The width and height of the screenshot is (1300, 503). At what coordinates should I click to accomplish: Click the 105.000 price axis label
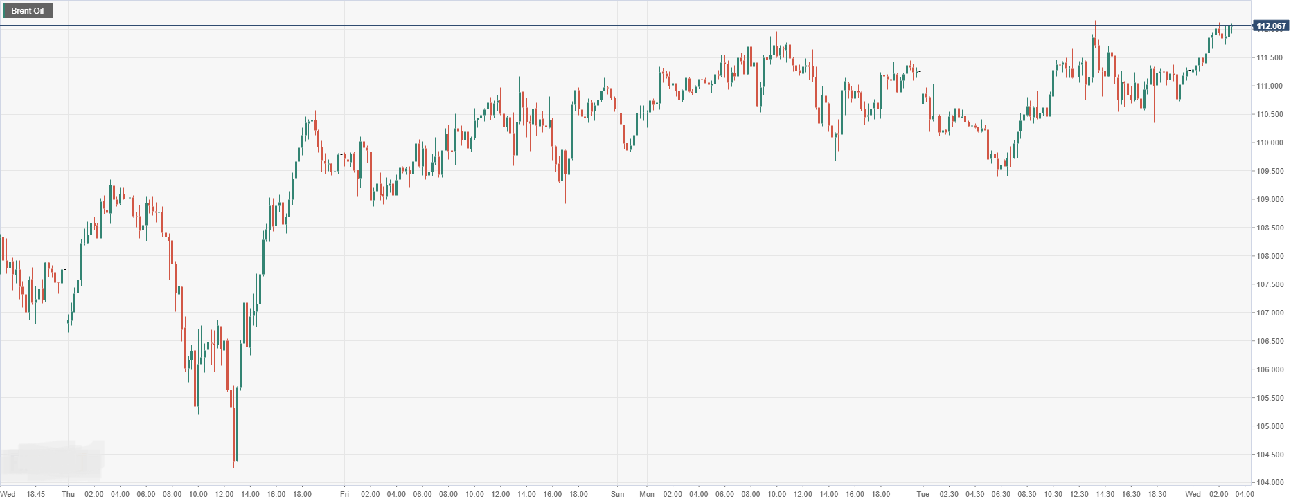[1270, 426]
